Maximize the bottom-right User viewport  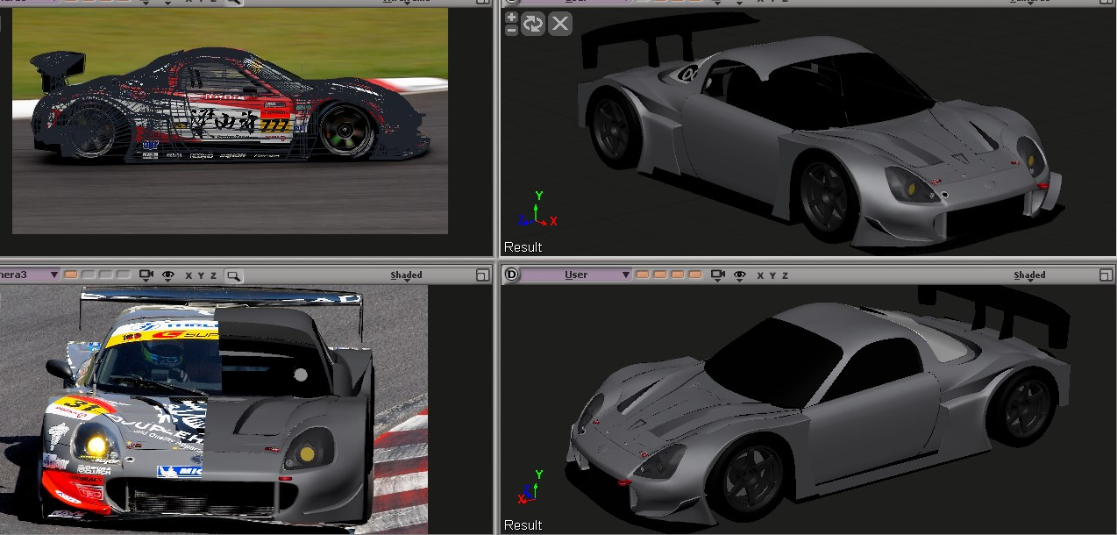[1106, 275]
